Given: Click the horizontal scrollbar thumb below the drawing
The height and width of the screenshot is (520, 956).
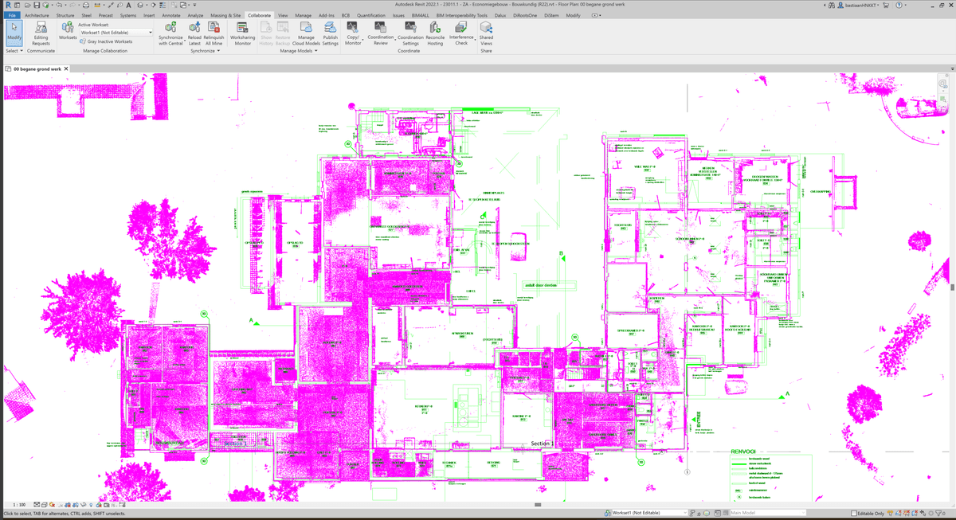Looking at the screenshot, I should point(540,505).
